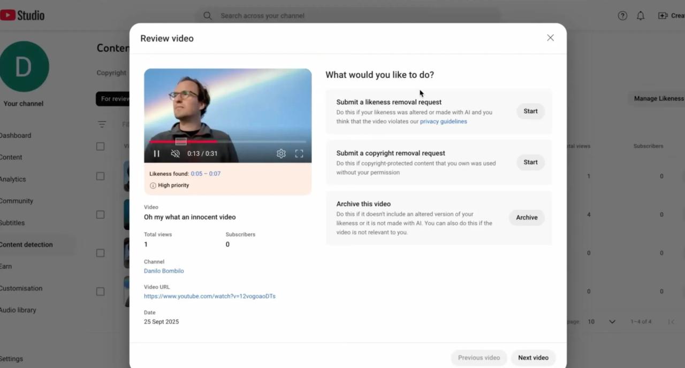685x368 pixels.
Task: Start the likeness removal request
Action: [530, 111]
